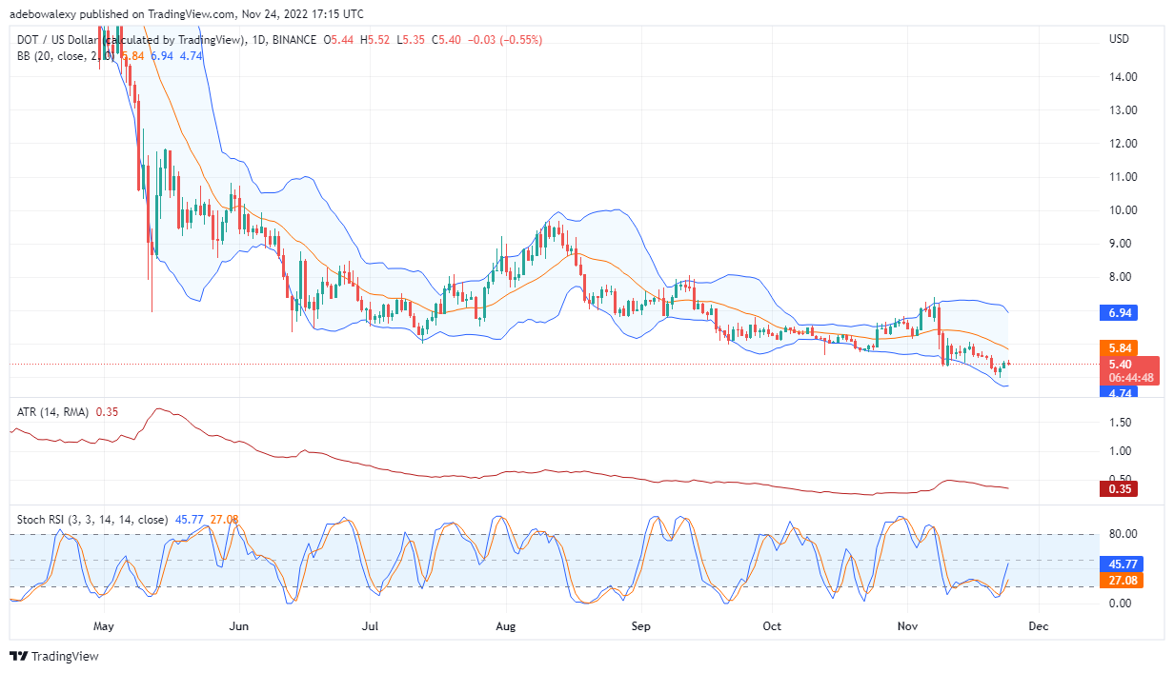Click the 06:44:48 bar countdown timer
Screen dimensions: 1174x673
tap(1131, 378)
